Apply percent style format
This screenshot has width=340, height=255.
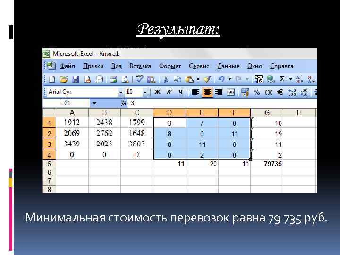pos(257,93)
